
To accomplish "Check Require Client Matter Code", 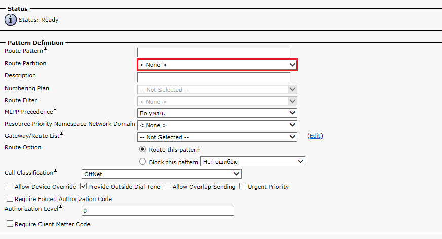I will click(x=10, y=224).
